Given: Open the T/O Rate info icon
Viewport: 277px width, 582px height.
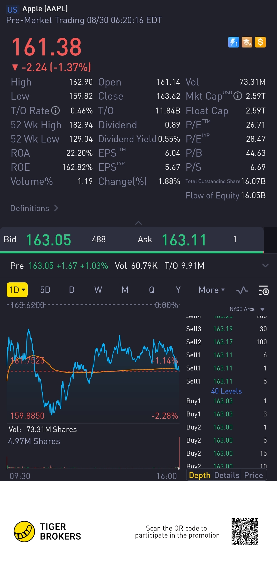Looking at the screenshot, I should click(55, 111).
